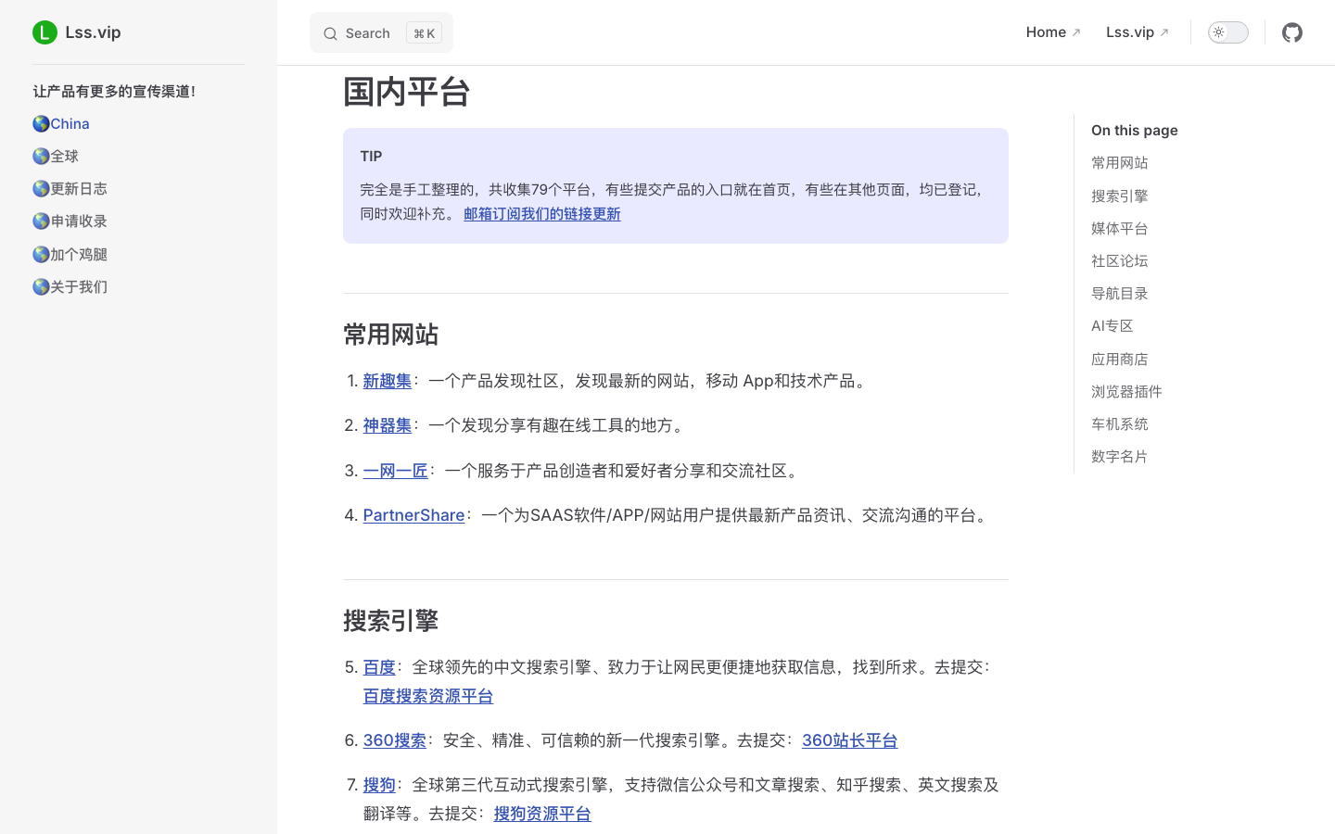The width and height of the screenshot is (1335, 834).
Task: Toggle the light/dark theme switch
Action: [x=1227, y=32]
